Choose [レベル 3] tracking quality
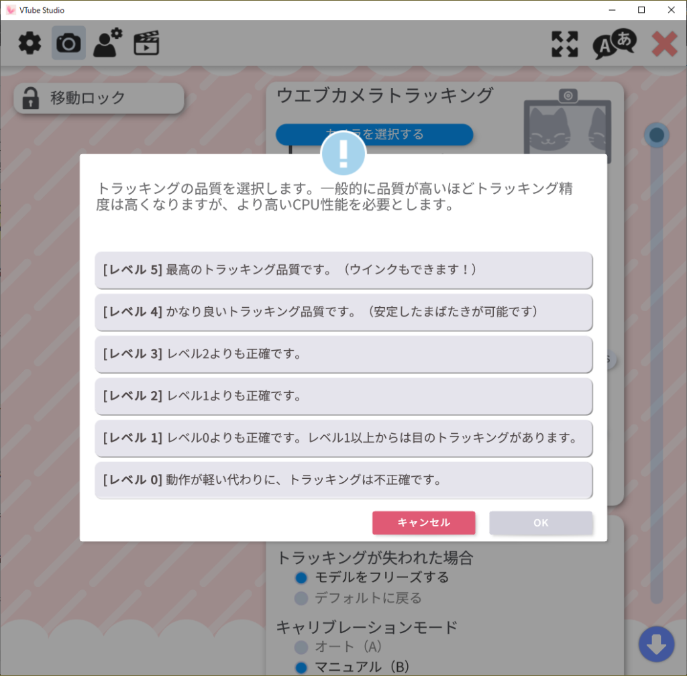This screenshot has height=676, width=687. pyautogui.click(x=344, y=354)
